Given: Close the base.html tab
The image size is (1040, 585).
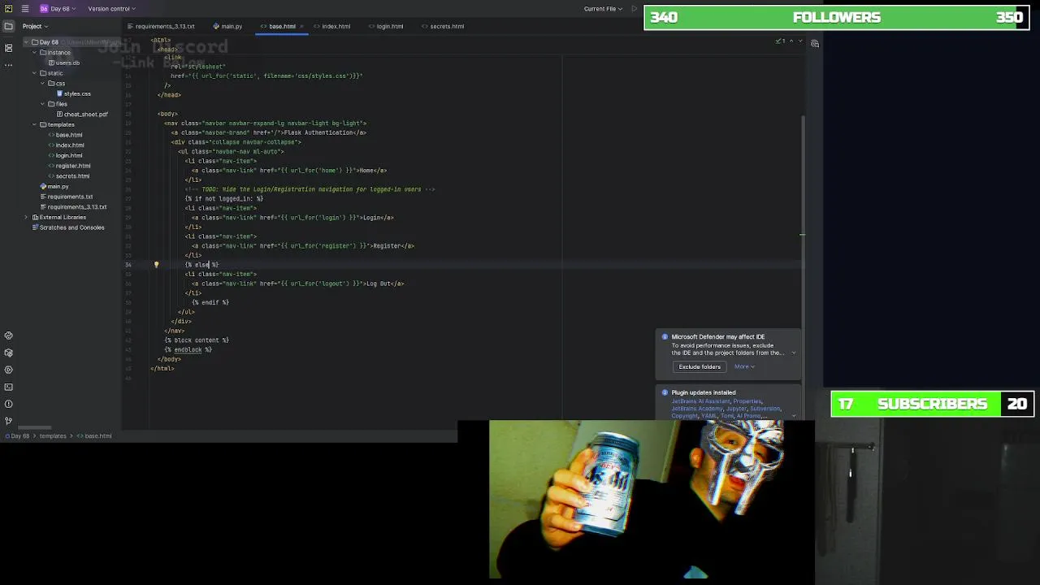Looking at the screenshot, I should (302, 26).
